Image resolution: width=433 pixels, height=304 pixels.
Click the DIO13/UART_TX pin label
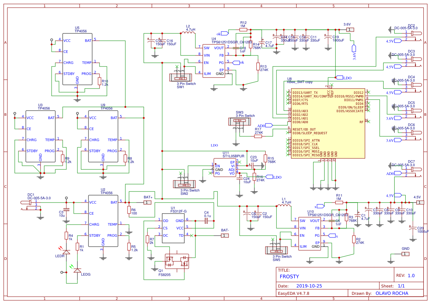coord(305,93)
